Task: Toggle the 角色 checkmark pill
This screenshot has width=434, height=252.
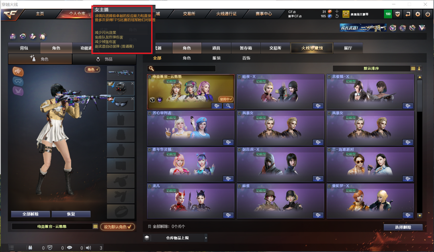Action: [92, 70]
